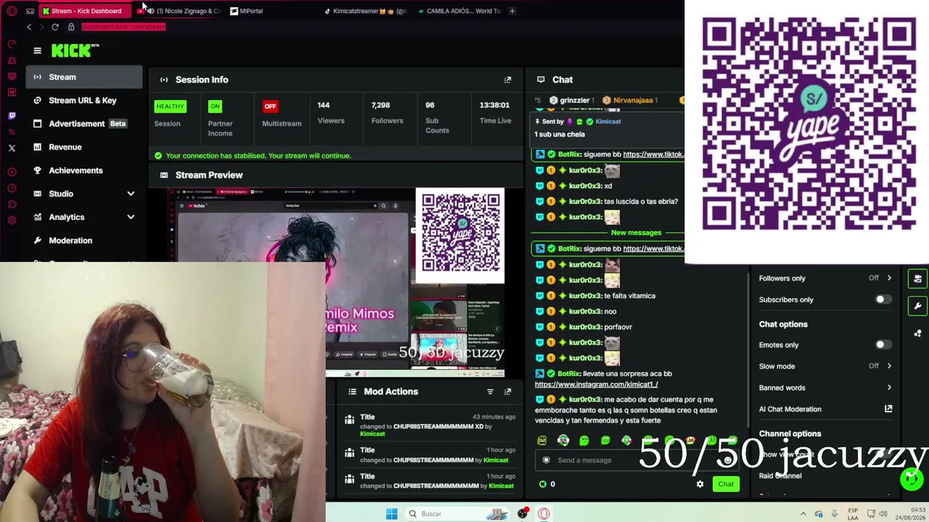Open Banned words settings
Viewport: 929px width, 522px height.
coord(825,388)
